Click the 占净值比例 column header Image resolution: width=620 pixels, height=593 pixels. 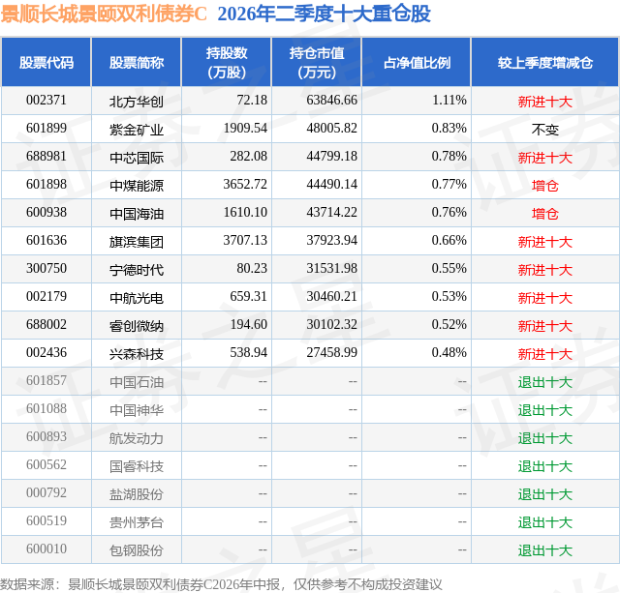pos(417,62)
